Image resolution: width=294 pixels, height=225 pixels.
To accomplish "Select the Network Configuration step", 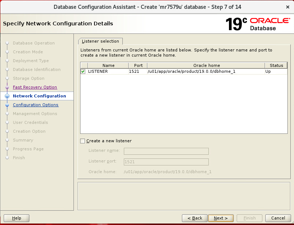I will 39,96.
